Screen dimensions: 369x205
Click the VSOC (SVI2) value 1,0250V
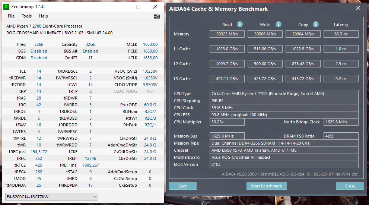[x=150, y=71]
